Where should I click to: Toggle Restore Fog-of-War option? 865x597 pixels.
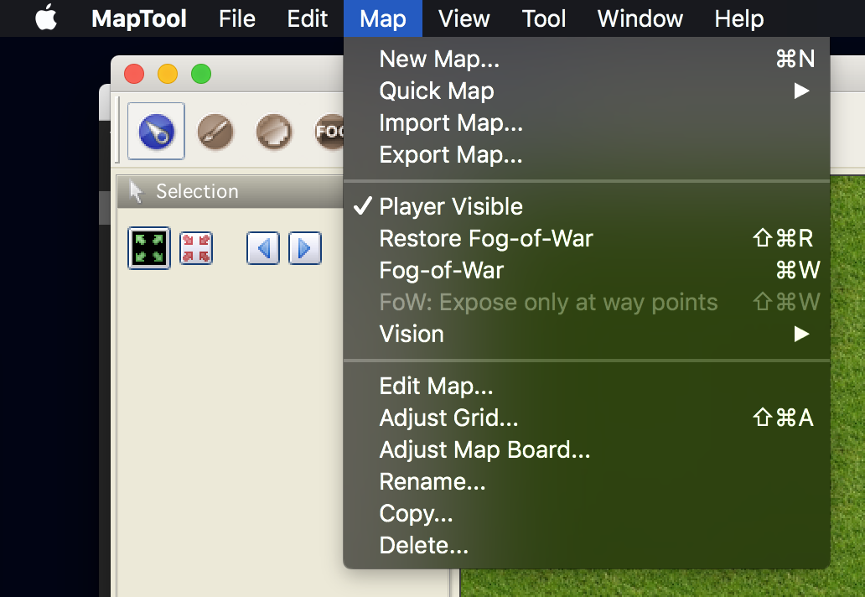[x=486, y=238]
